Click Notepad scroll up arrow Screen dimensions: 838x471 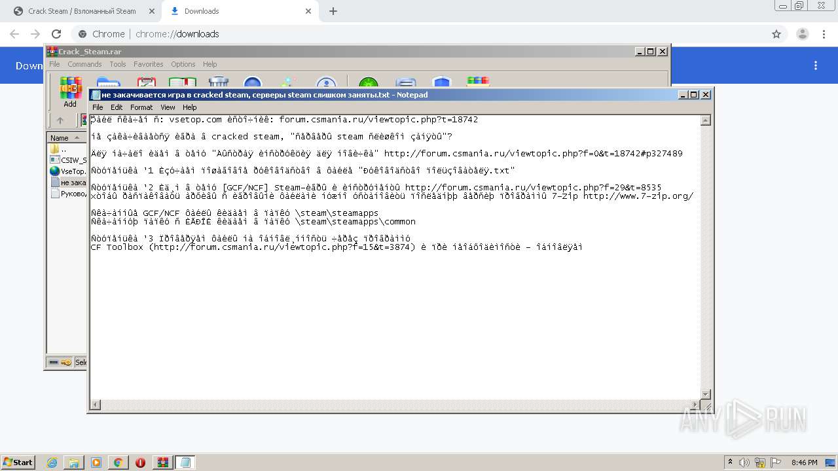tap(706, 120)
